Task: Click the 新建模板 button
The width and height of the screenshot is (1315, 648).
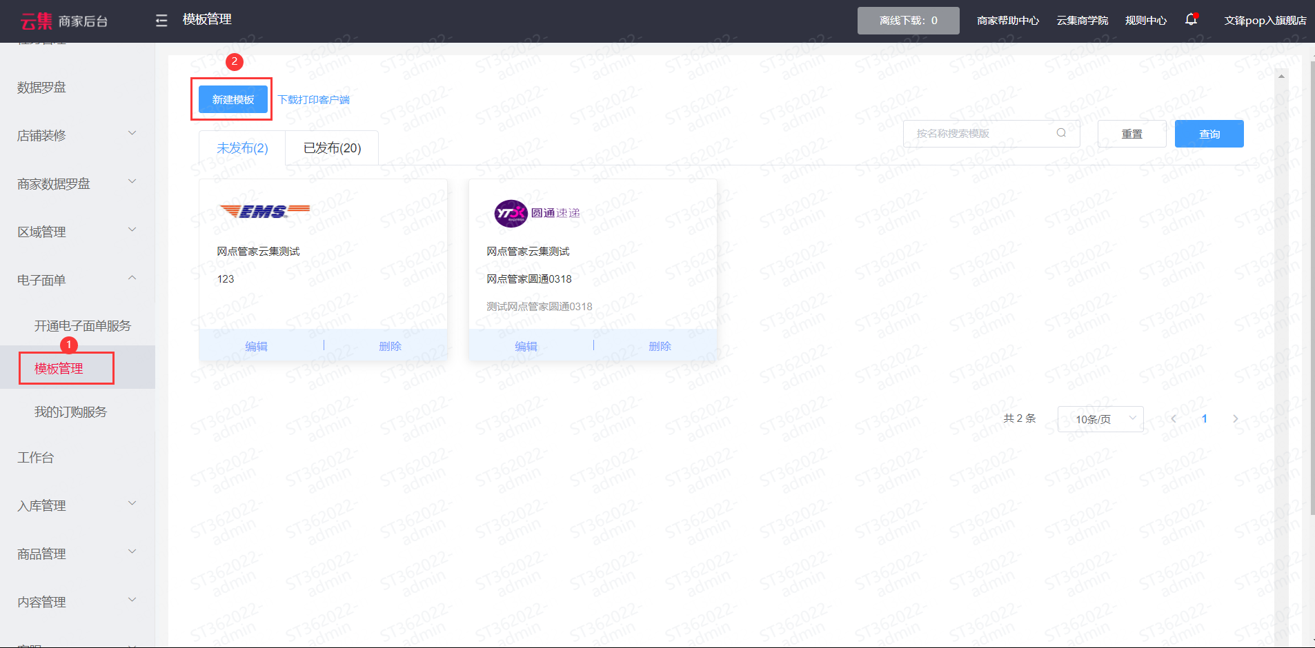Action: [233, 99]
